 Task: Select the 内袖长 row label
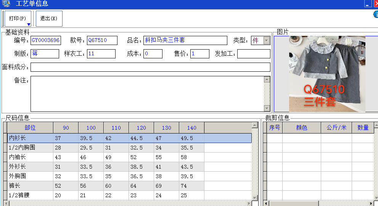[30, 157]
